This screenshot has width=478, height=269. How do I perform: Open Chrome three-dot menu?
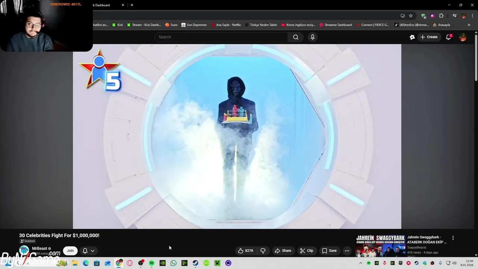[x=472, y=16]
